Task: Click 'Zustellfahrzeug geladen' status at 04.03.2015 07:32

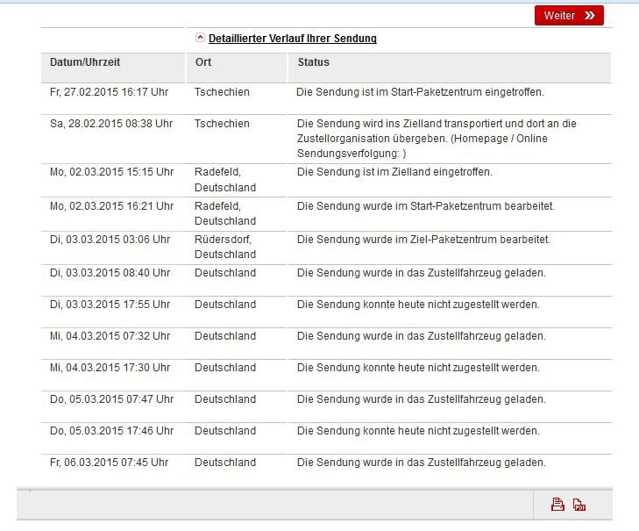Action: pyautogui.click(x=422, y=336)
